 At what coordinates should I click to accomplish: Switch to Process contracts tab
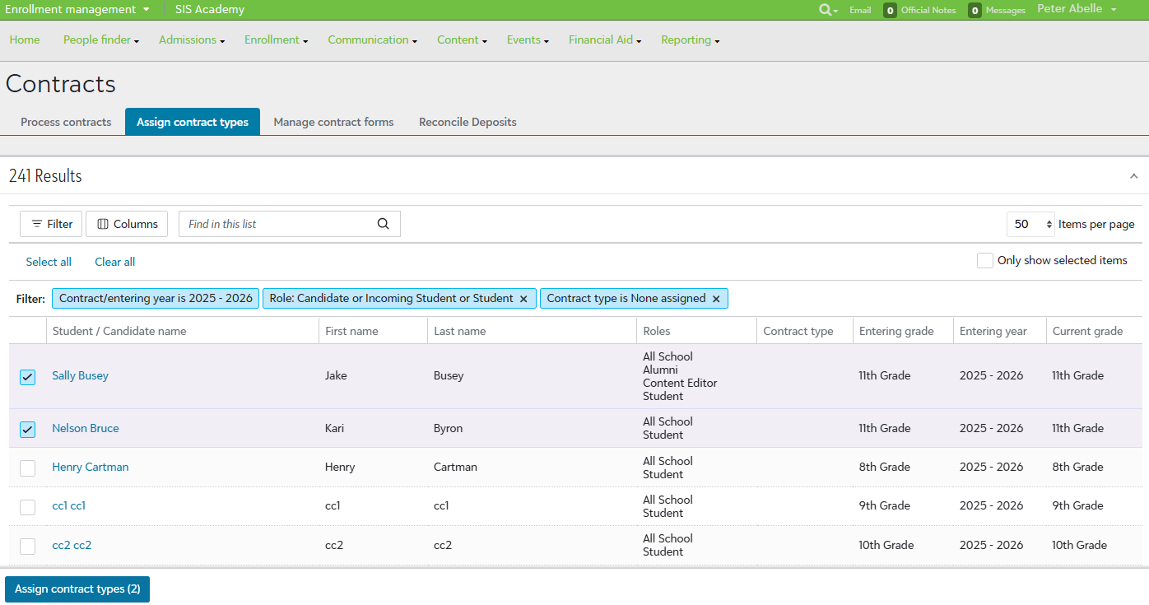(x=66, y=122)
